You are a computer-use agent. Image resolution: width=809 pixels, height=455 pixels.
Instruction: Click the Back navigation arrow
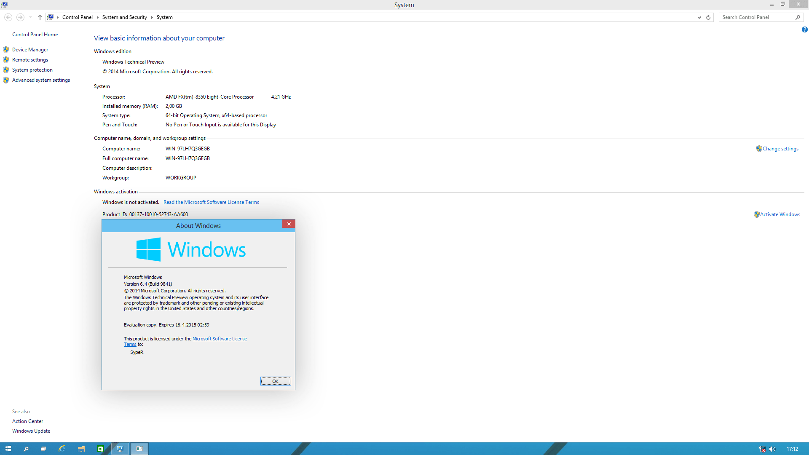click(x=8, y=17)
